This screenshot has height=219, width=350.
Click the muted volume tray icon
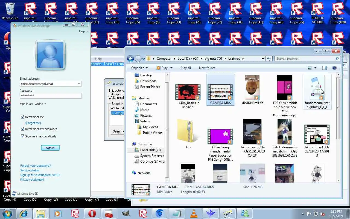click(322, 214)
